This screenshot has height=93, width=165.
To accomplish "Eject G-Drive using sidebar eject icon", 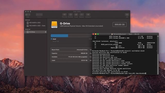I will 46,32.
